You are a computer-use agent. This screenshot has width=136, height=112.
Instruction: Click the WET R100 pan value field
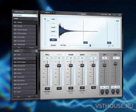(x=118, y=87)
